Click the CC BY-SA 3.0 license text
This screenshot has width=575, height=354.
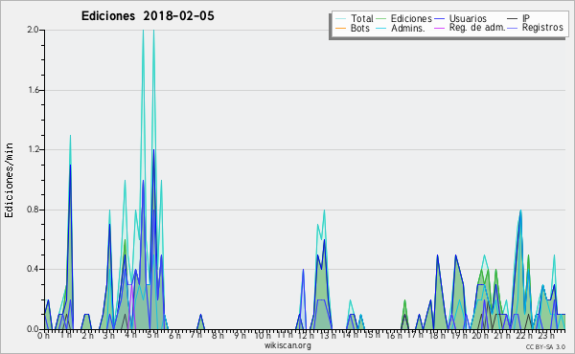point(545,346)
